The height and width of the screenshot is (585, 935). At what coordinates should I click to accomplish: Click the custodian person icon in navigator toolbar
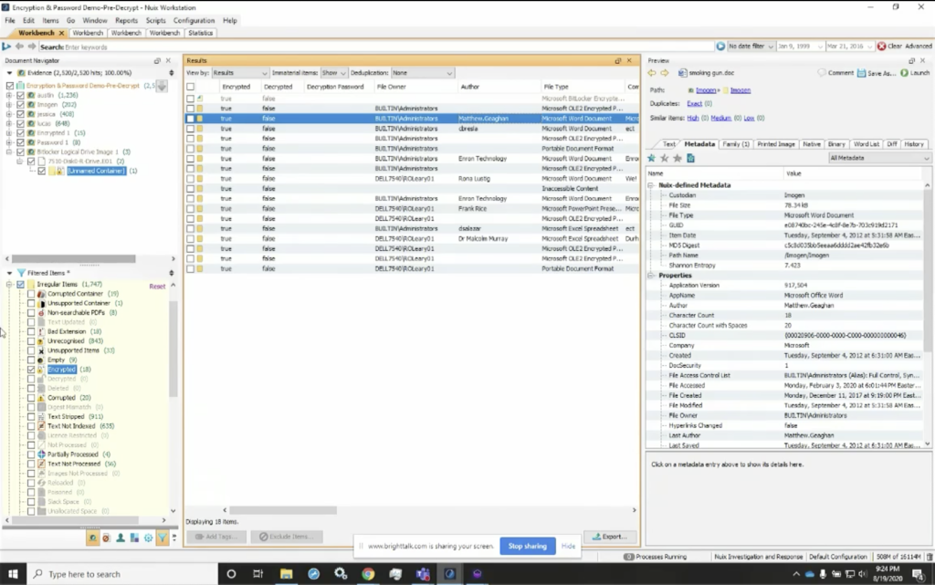point(121,538)
